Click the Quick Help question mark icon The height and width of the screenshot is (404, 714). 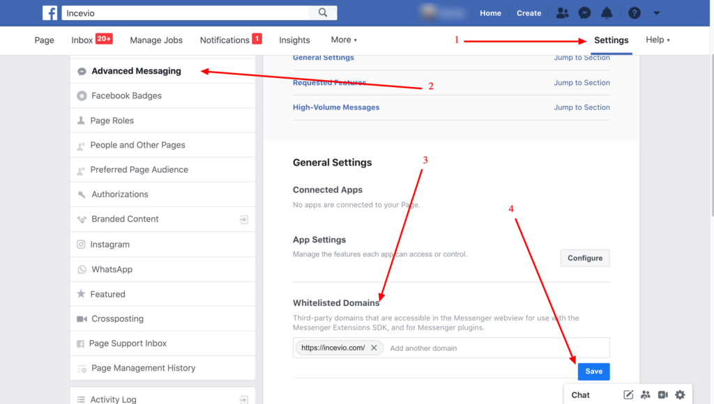pyautogui.click(x=634, y=13)
